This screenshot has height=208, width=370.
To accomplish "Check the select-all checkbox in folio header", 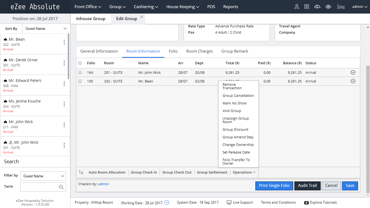I will (80, 63).
